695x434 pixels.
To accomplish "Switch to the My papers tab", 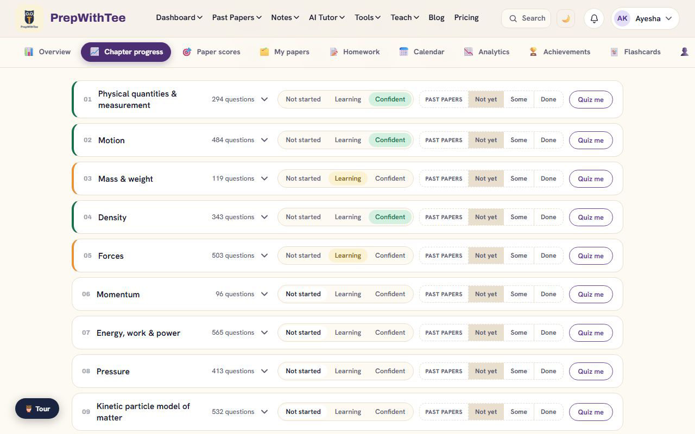I will click(285, 52).
